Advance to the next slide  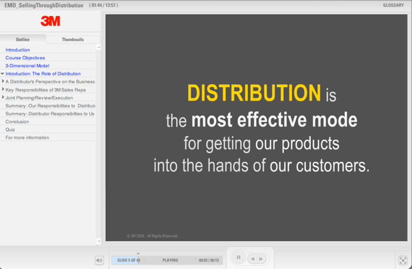click(x=261, y=259)
